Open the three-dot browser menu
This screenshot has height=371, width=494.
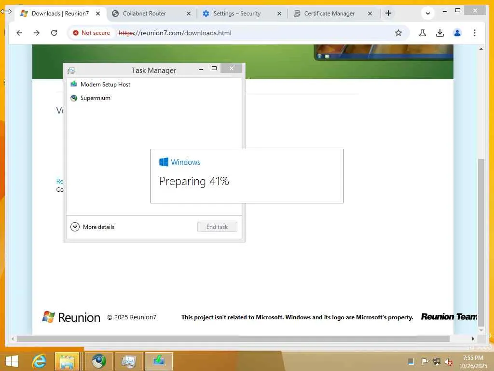coord(475,33)
